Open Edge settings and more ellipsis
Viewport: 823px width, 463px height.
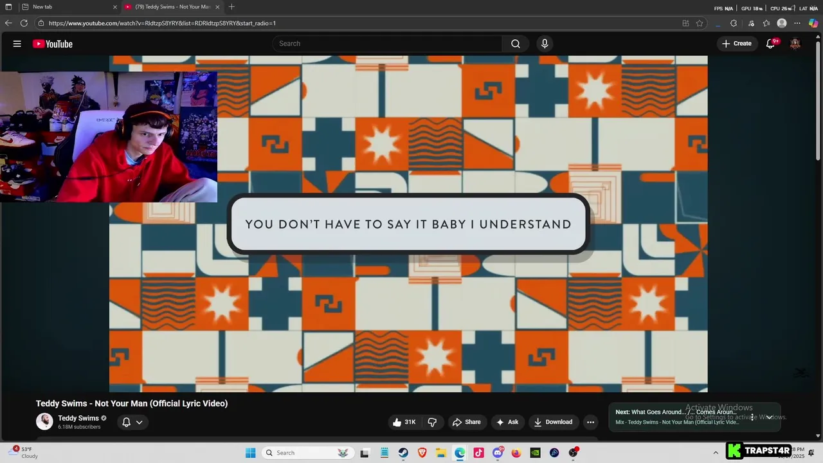point(797,23)
